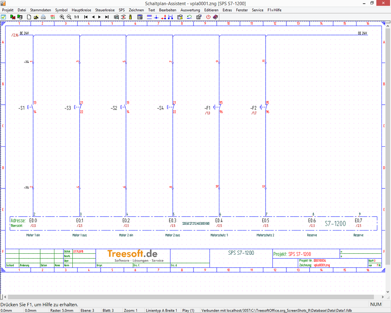The height and width of the screenshot is (313, 391).
Task: Click the zoom out magnifier icon
Action: click(69, 17)
